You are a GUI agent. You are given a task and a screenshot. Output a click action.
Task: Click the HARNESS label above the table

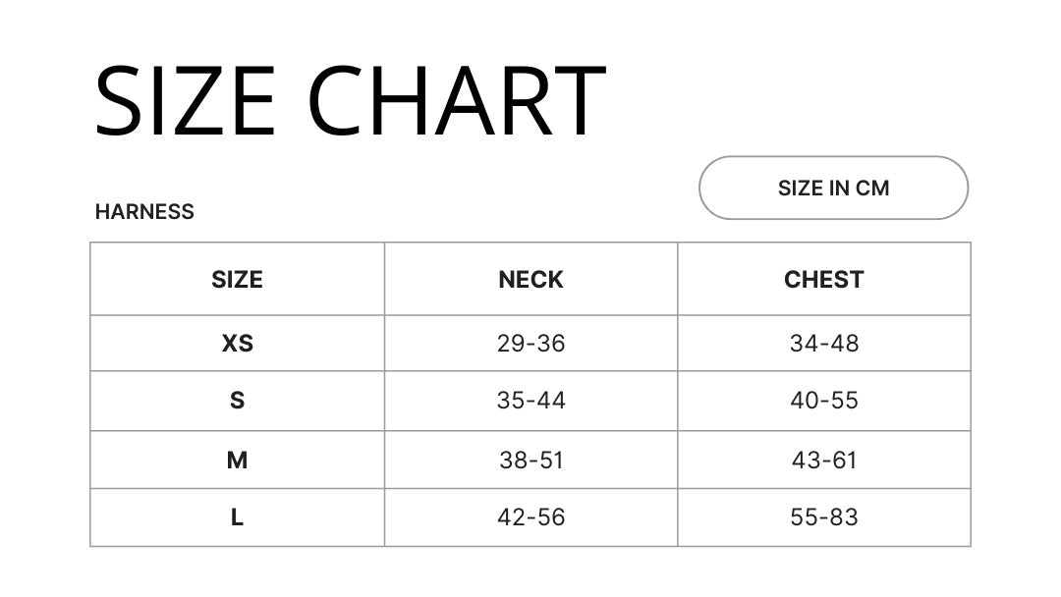click(x=144, y=212)
